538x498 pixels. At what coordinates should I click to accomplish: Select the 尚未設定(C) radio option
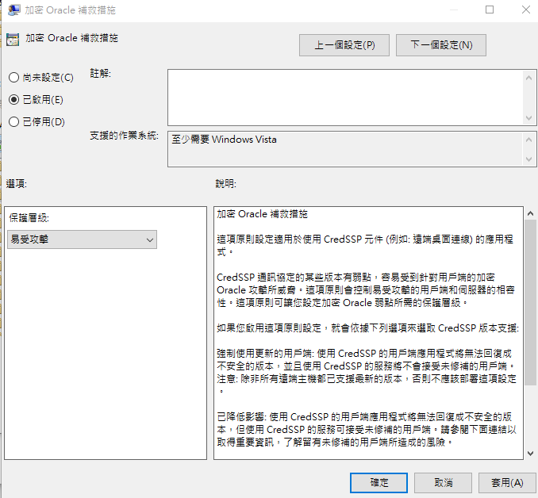pyautogui.click(x=13, y=78)
